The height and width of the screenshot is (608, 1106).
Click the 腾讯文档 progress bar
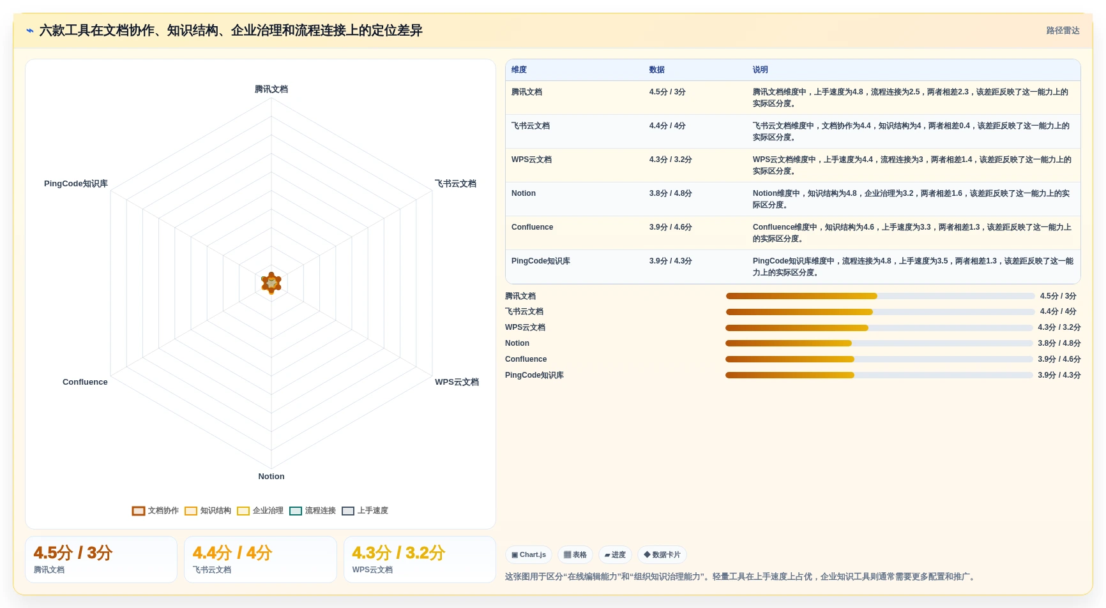click(x=880, y=297)
